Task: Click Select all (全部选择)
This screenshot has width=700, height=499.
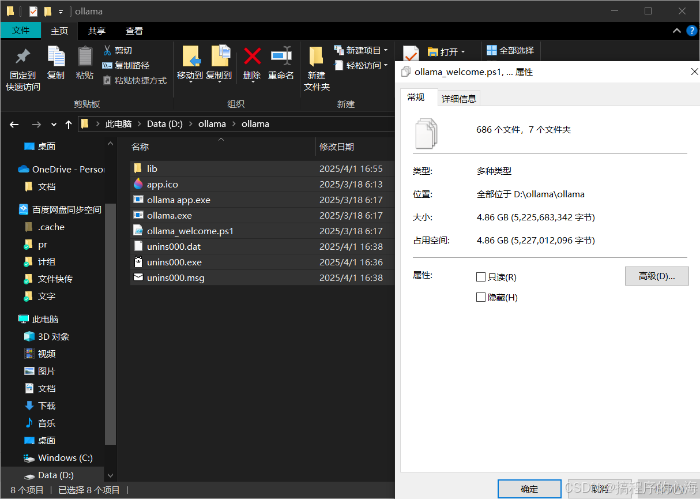Action: [x=510, y=51]
